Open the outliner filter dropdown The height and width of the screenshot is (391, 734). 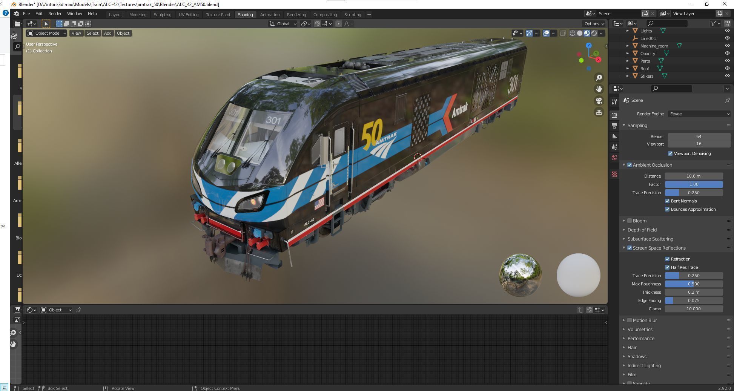pyautogui.click(x=715, y=23)
